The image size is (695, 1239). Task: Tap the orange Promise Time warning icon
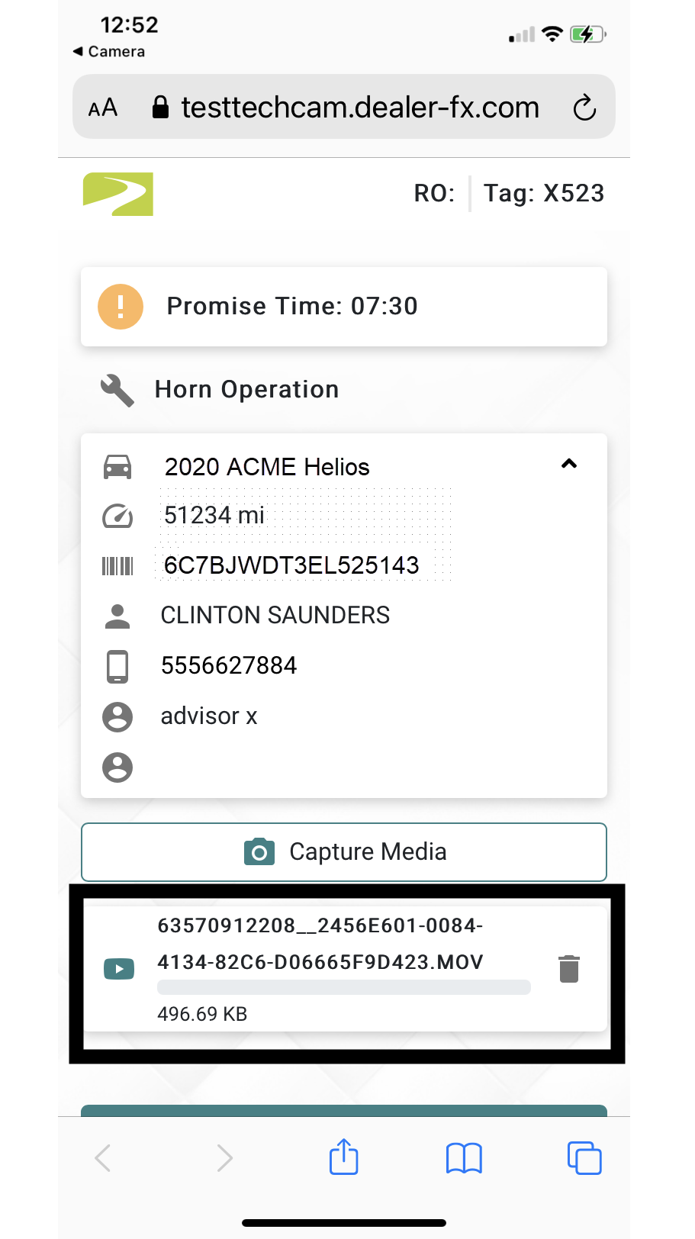pos(121,307)
